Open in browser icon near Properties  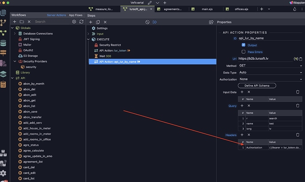211,22
